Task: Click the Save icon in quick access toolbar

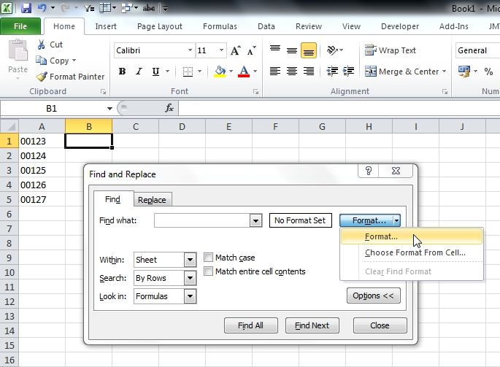Action: [x=26, y=7]
